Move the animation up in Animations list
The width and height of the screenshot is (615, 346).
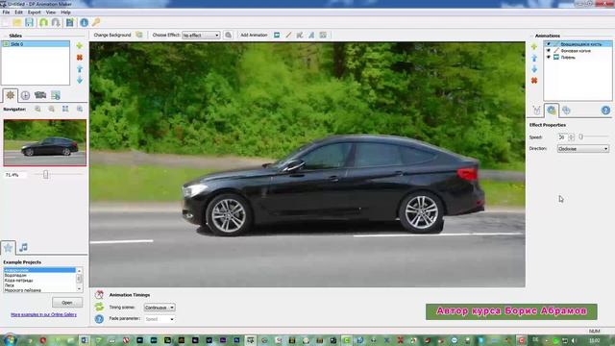(534, 58)
